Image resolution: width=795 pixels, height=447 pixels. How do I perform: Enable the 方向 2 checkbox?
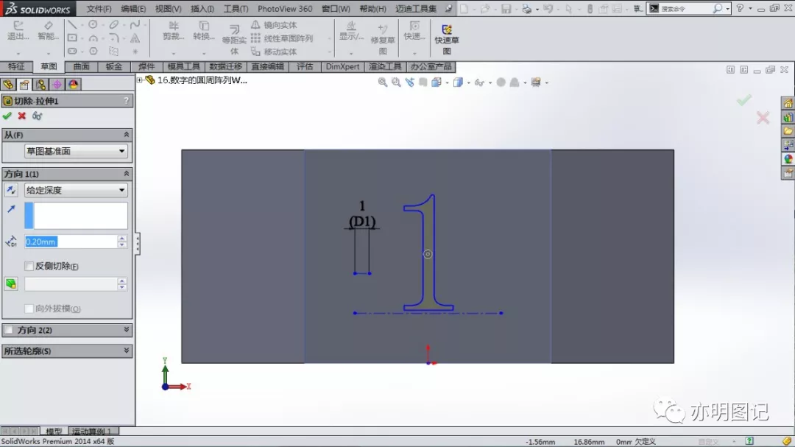(x=9, y=330)
